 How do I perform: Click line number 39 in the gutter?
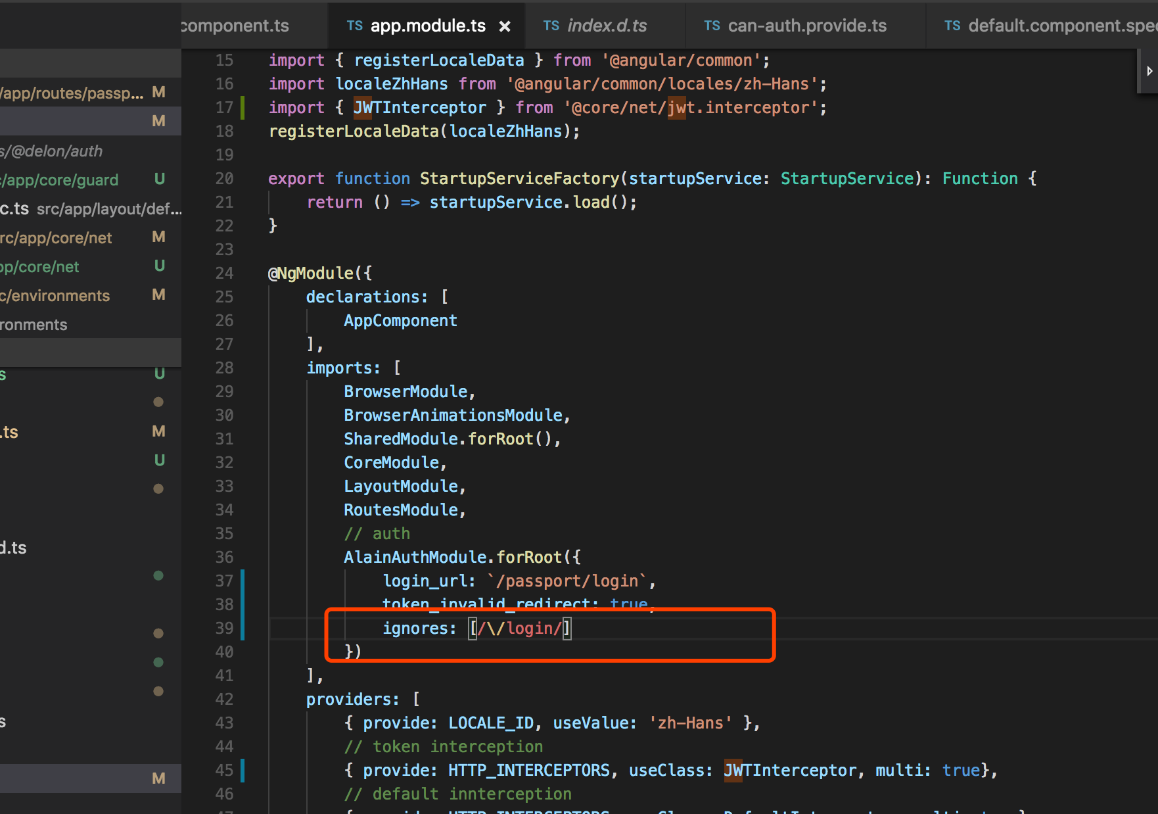pos(224,628)
